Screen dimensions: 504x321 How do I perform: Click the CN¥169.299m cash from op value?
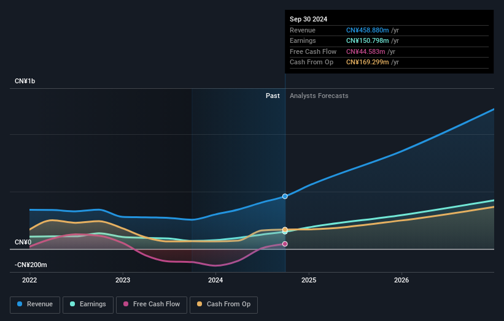point(367,62)
